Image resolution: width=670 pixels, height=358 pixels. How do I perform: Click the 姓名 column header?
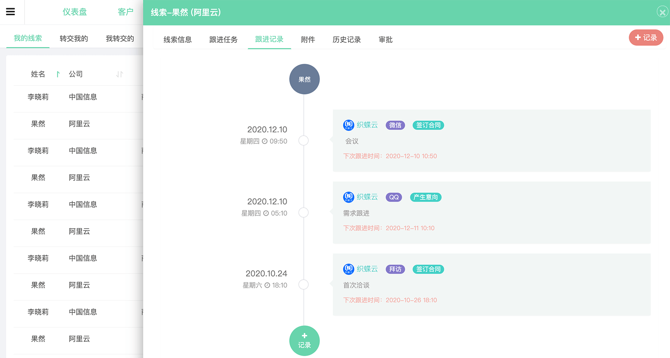(x=38, y=74)
